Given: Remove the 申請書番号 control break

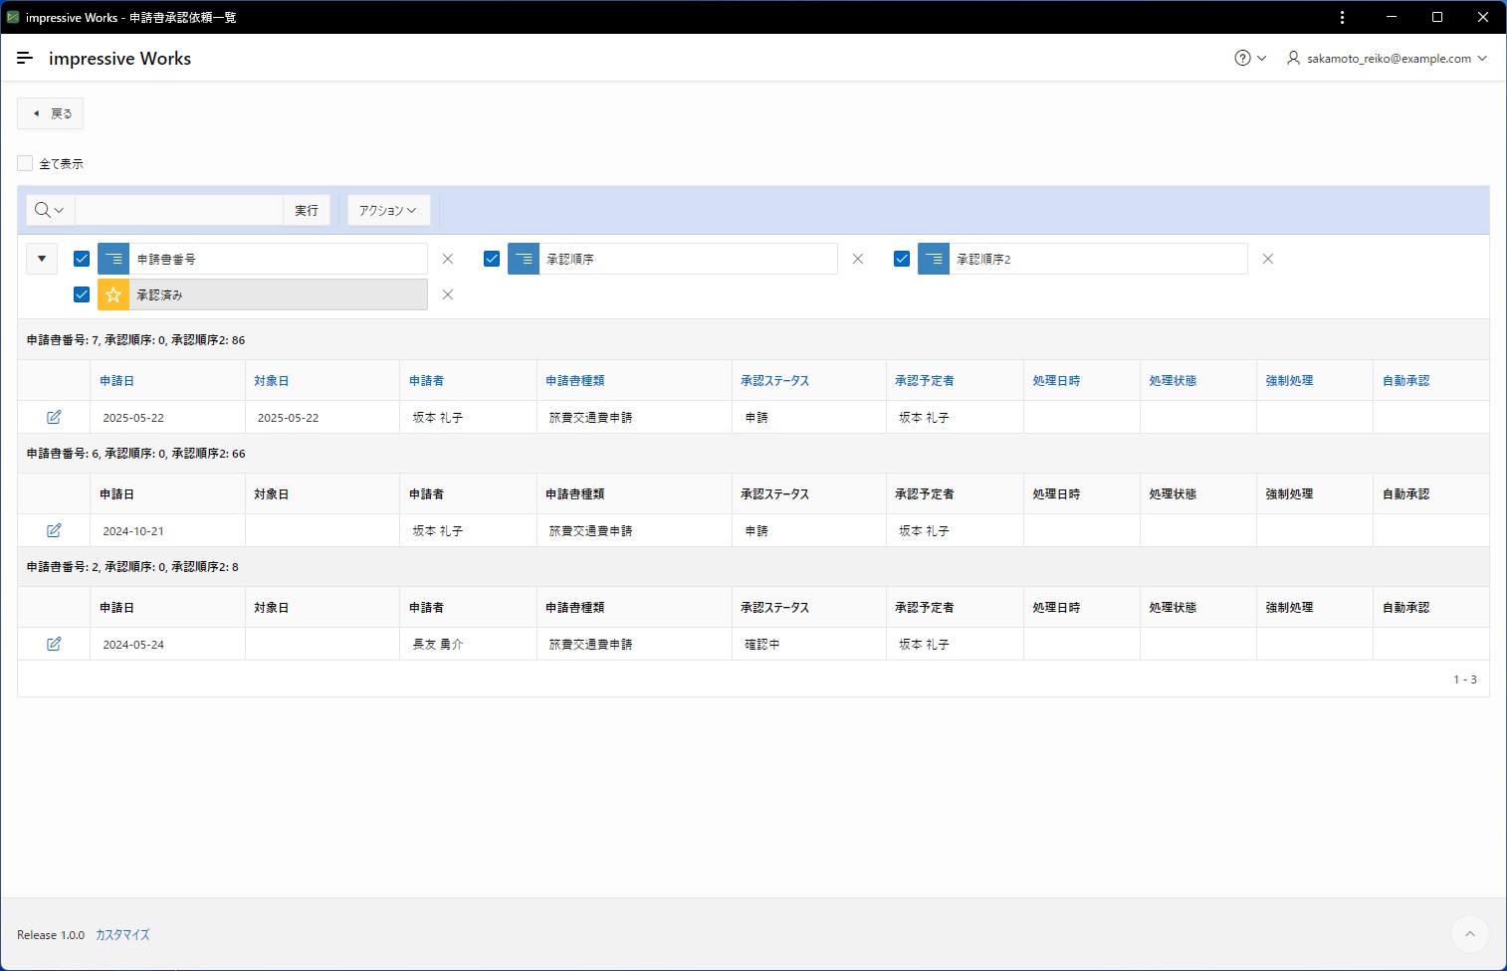Looking at the screenshot, I should [x=448, y=259].
